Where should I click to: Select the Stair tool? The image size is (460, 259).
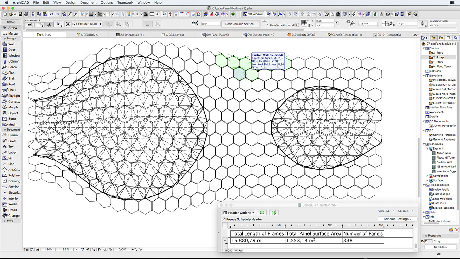point(11,78)
